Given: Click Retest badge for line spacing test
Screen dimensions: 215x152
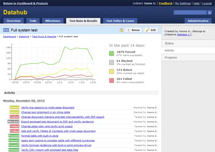Looking at the screenshot, I should point(14,107).
